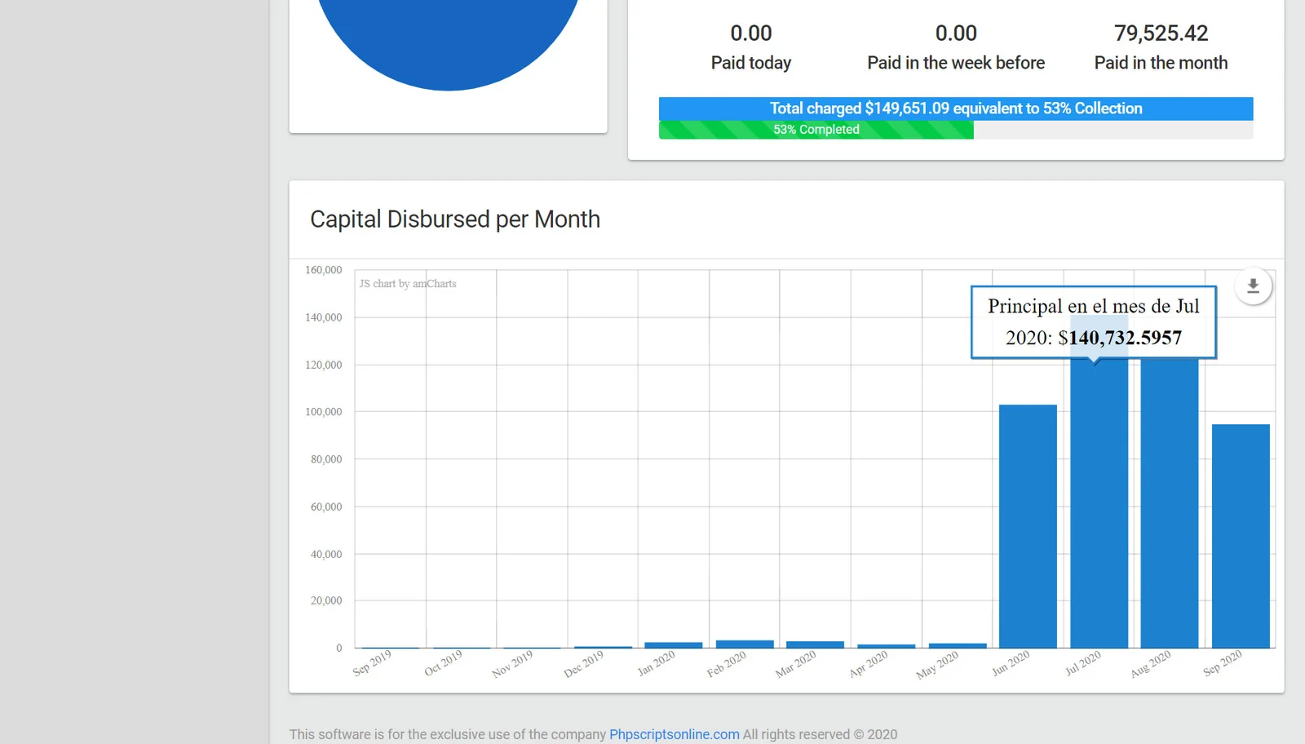Click the Feb 2020 bar in chart

pyautogui.click(x=745, y=644)
